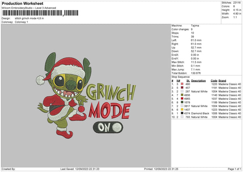
Task: Click the Production Worksheet title
Action: (x=22, y=3)
